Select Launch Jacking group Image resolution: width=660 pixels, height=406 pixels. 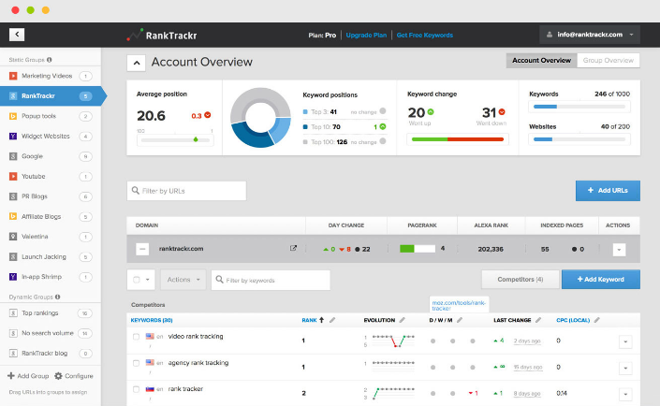[51, 256]
